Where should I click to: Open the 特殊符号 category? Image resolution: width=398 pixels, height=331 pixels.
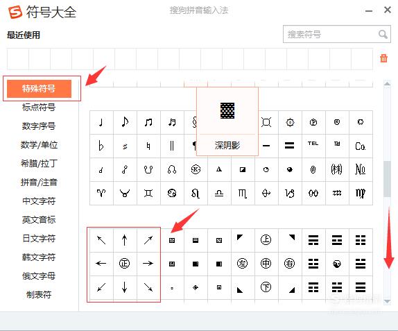coord(39,89)
